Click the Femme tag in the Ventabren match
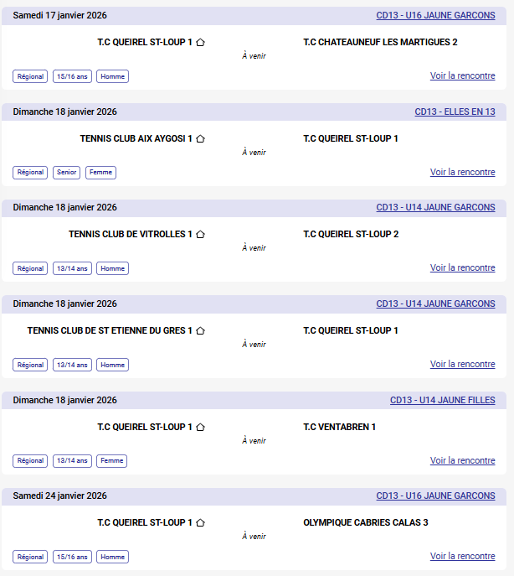This screenshot has width=514, height=576. point(112,461)
